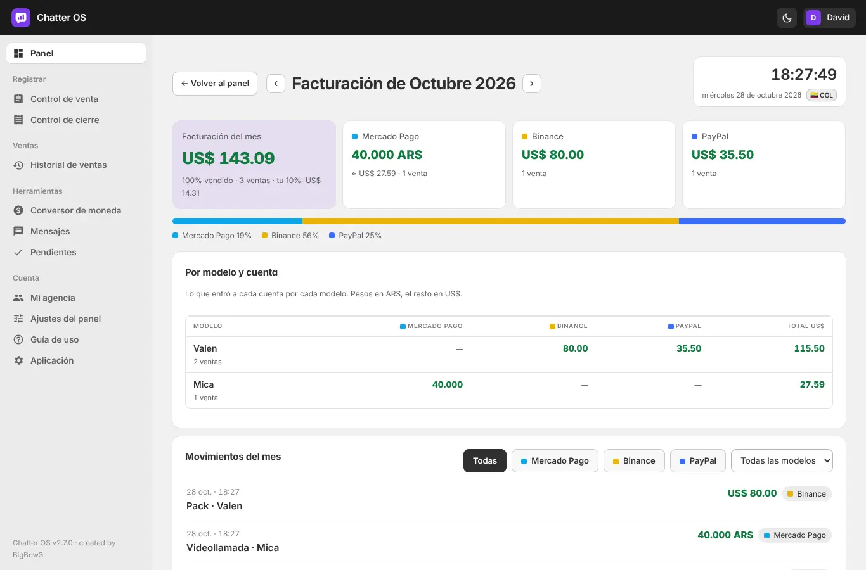The height and width of the screenshot is (570, 866).
Task: Click the Ajustes del panel sliders icon
Action: (x=18, y=319)
